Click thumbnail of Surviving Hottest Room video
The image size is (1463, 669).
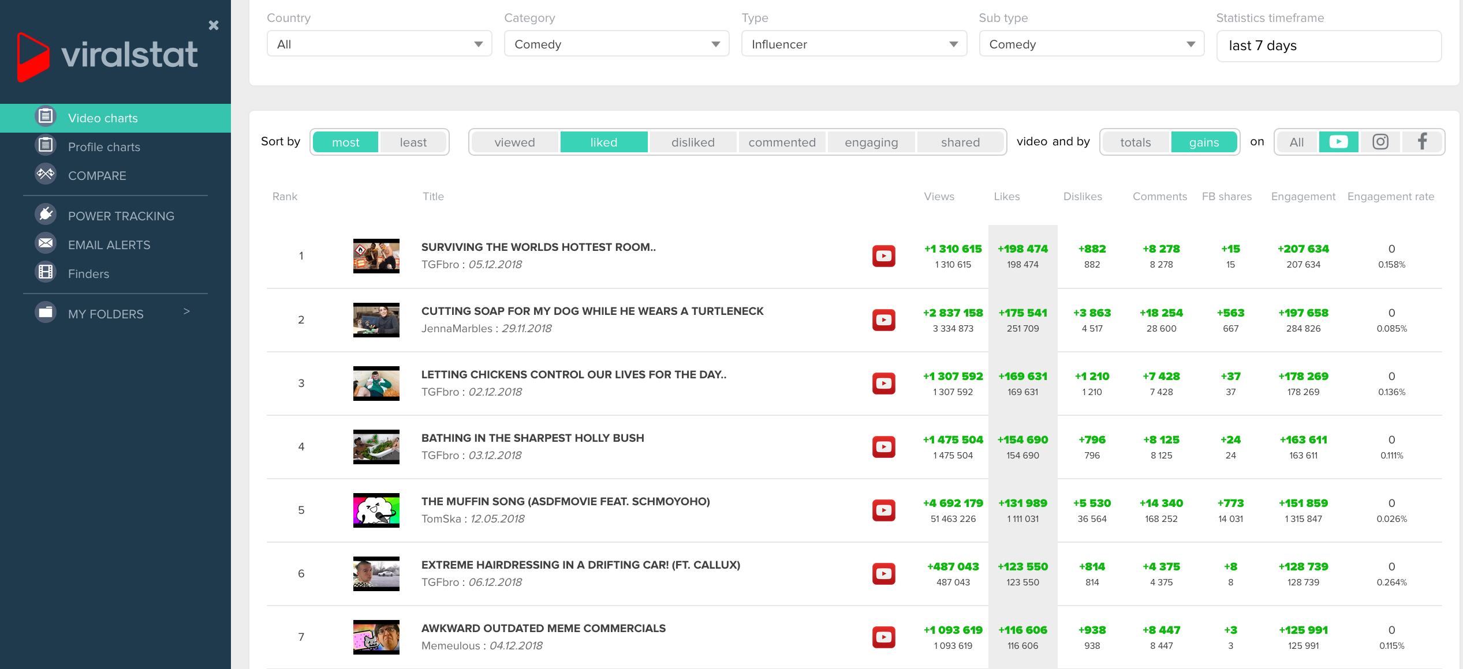pyautogui.click(x=376, y=256)
